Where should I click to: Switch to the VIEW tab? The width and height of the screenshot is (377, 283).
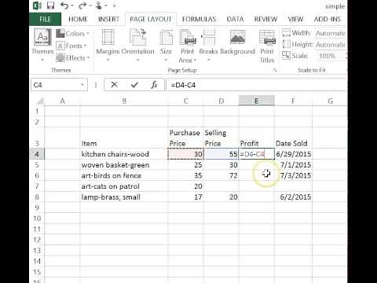click(x=295, y=19)
